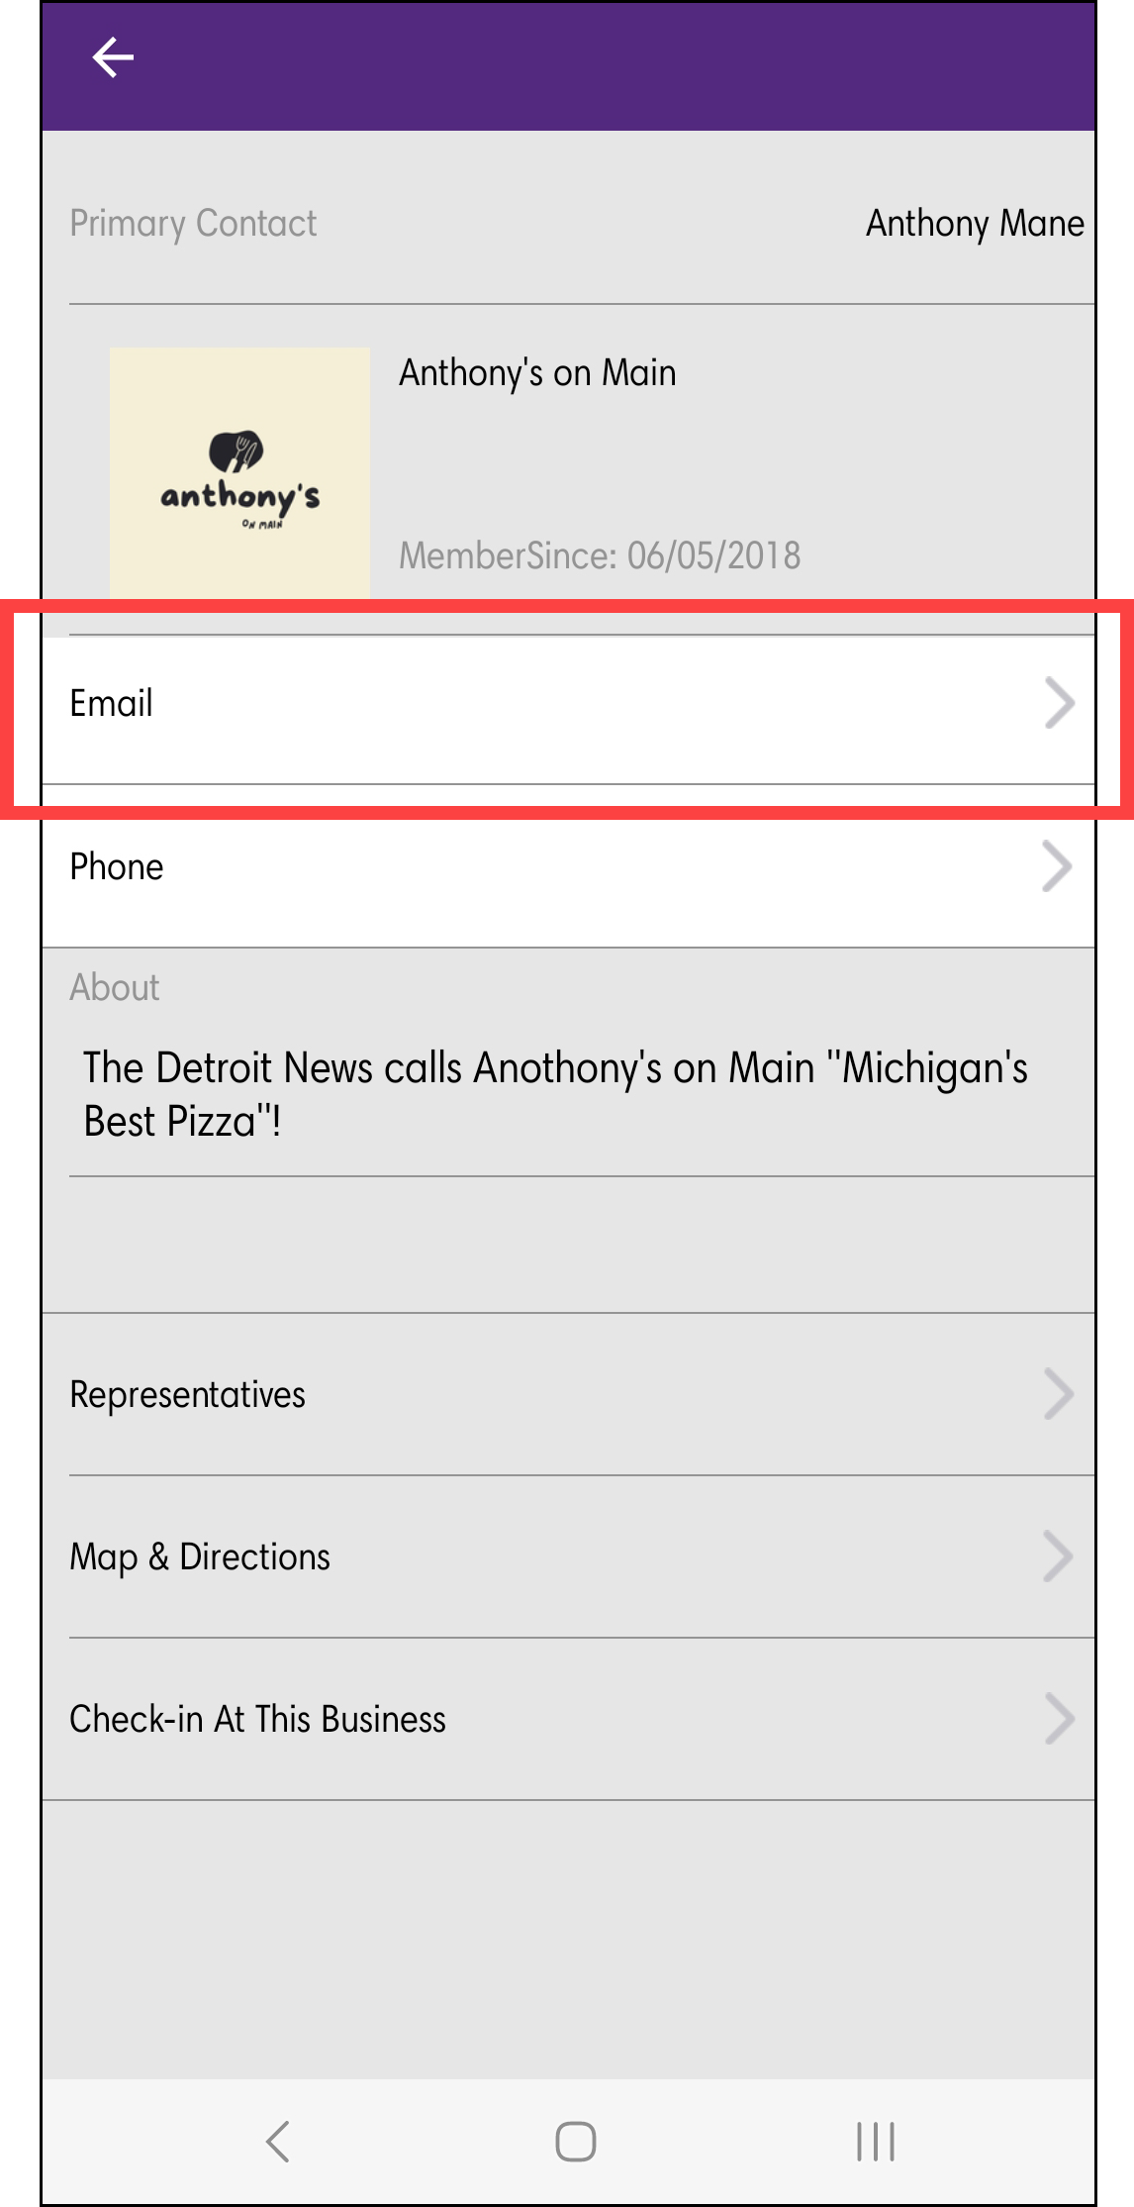Open Map & Directions
Screen dimensions: 1134x2207
(x=200, y=1556)
